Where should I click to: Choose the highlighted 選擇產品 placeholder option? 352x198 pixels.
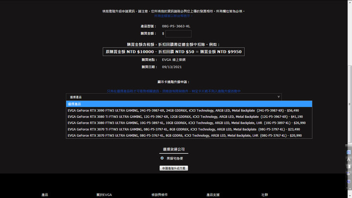pyautogui.click(x=189, y=104)
